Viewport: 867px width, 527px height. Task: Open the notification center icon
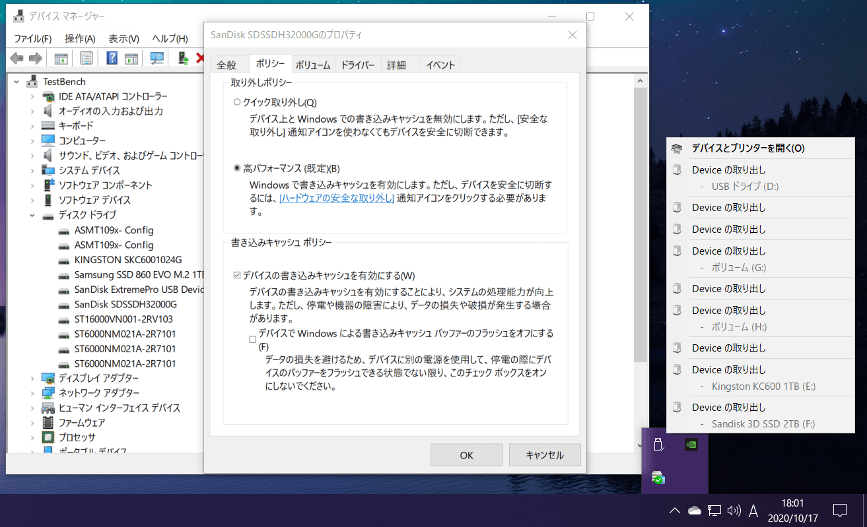click(840, 511)
